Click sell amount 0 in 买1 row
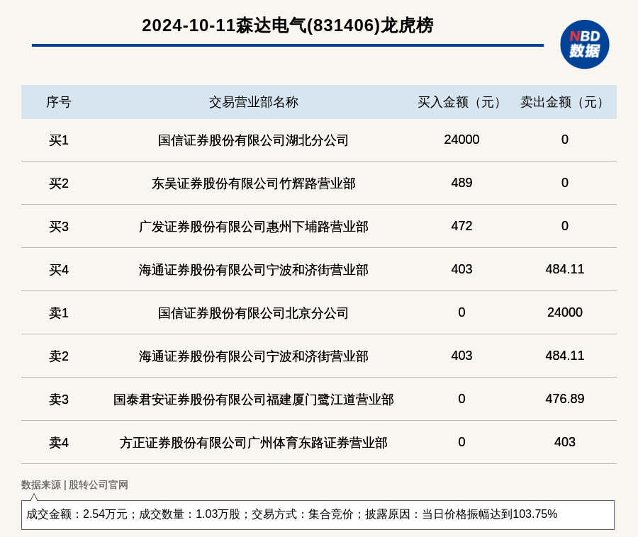This screenshot has height=537, width=638. point(565,140)
